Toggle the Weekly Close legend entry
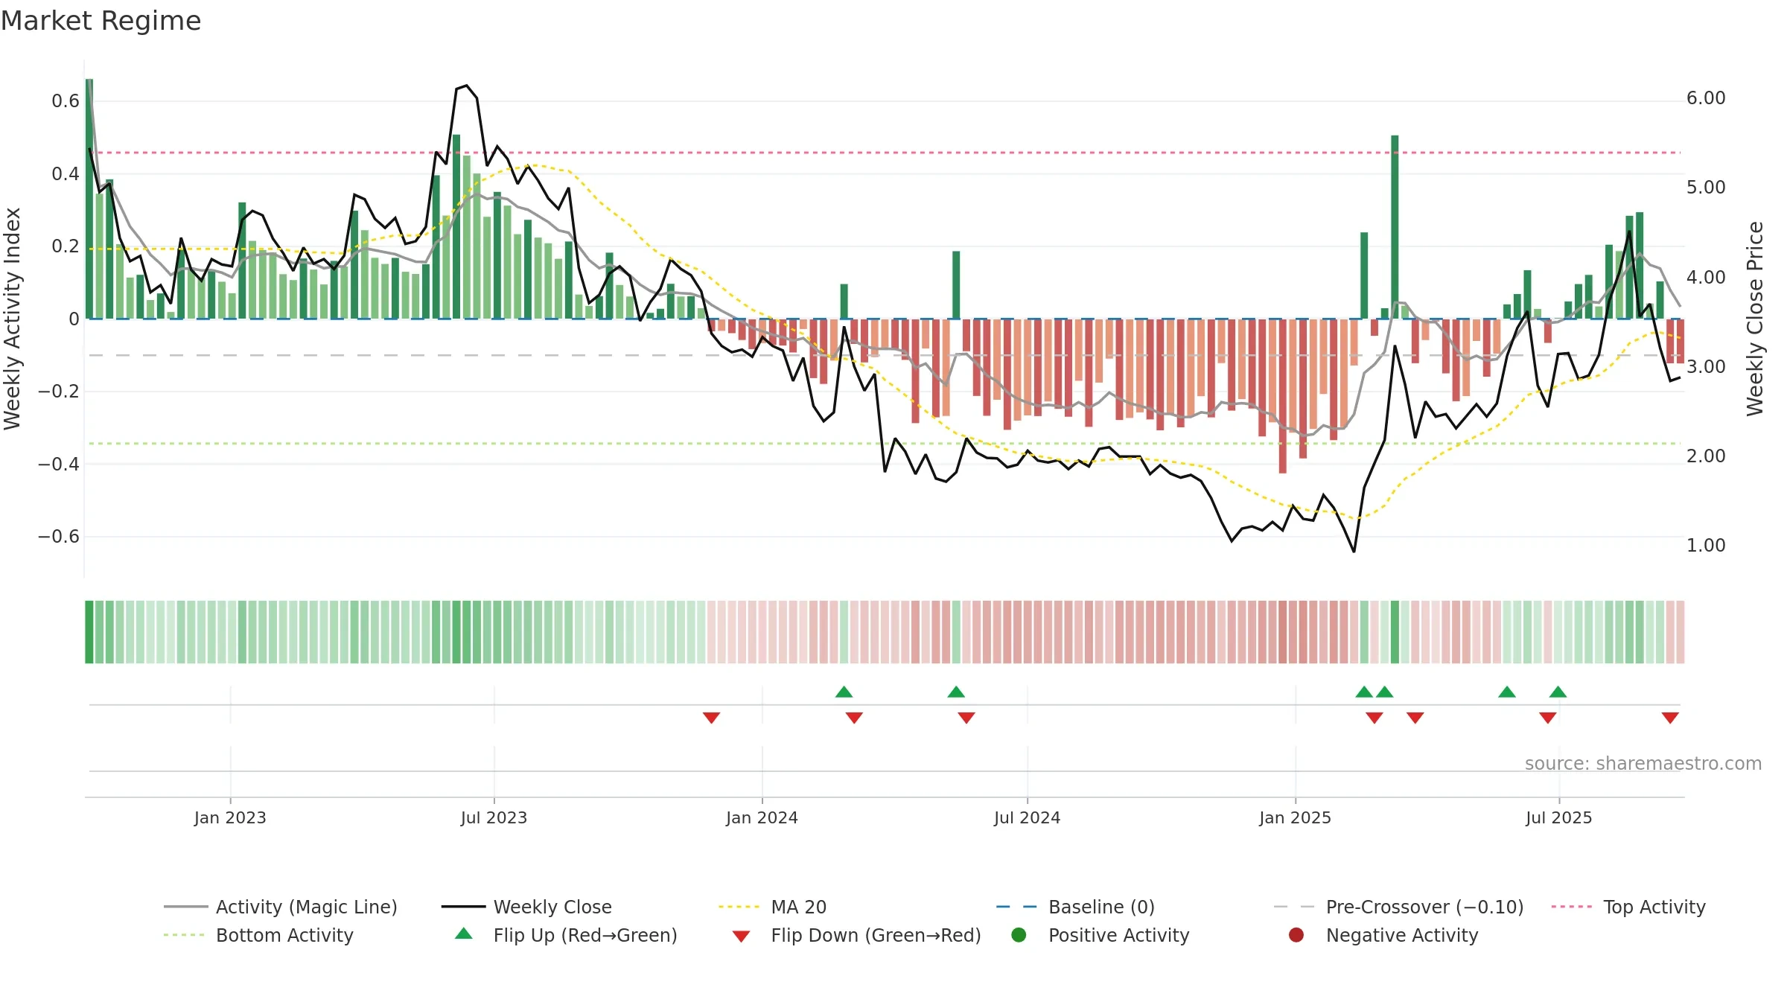 (526, 907)
